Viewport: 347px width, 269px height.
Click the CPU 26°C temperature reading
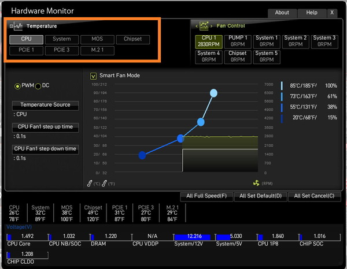(x=14, y=214)
